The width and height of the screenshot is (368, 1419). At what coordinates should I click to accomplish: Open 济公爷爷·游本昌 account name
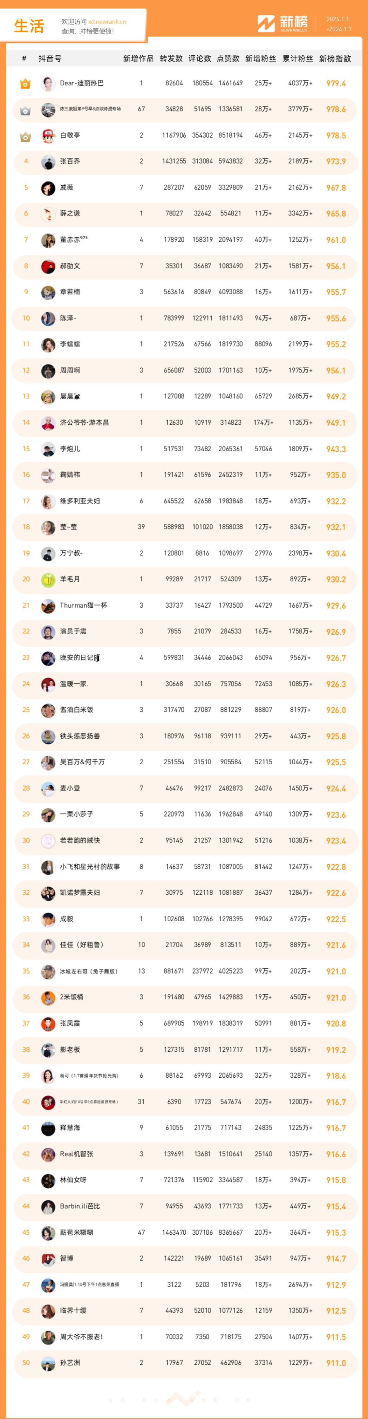point(84,423)
